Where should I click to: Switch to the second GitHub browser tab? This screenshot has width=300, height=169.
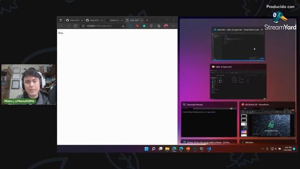click(94, 20)
